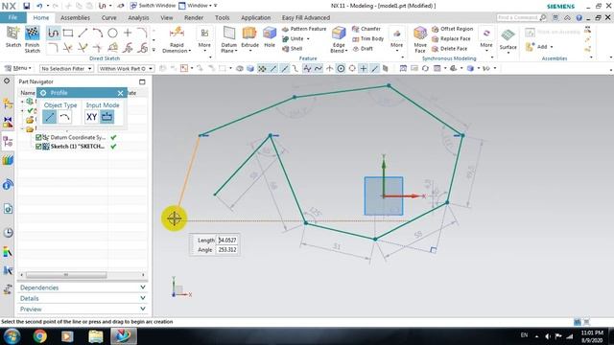
Task: Click Switch Window button
Action: pos(153,6)
